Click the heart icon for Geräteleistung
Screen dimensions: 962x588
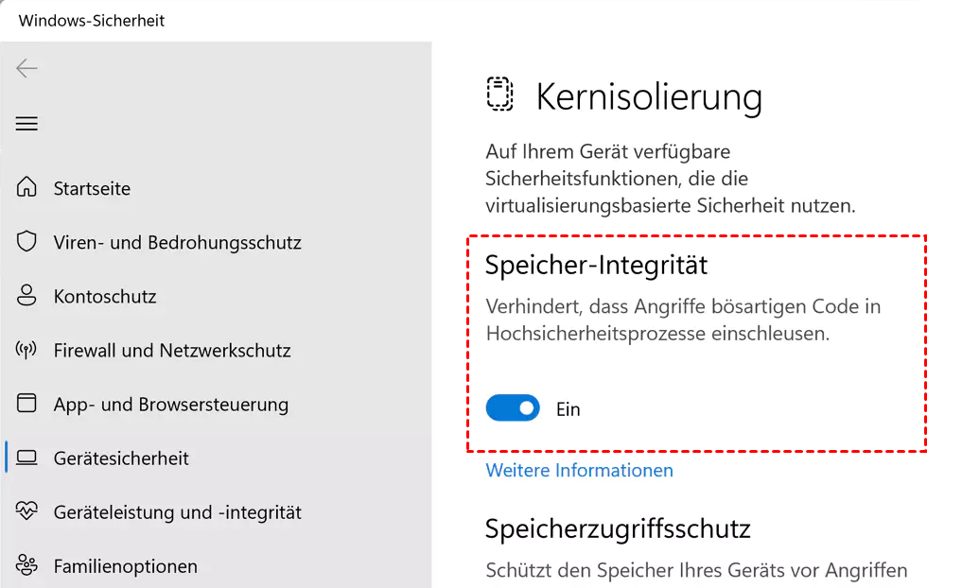(26, 511)
